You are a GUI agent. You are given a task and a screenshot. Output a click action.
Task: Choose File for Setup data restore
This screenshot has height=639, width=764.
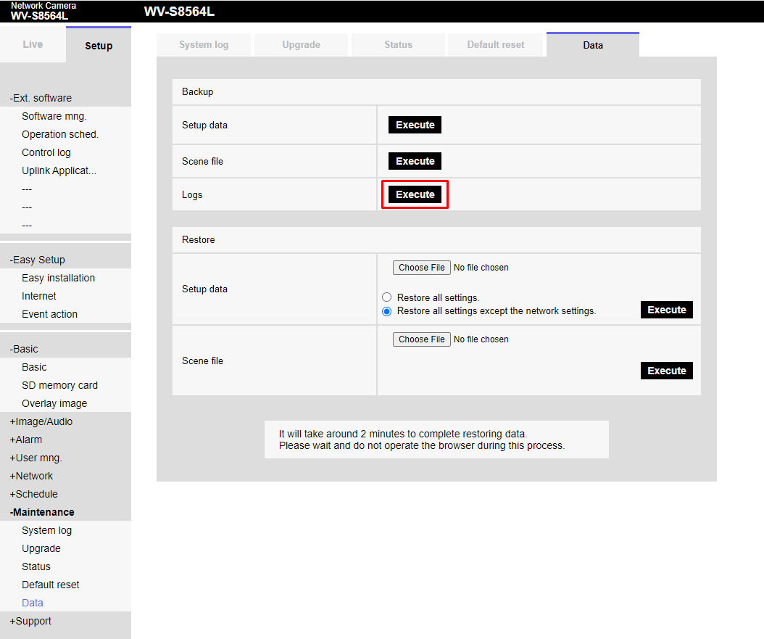click(422, 268)
